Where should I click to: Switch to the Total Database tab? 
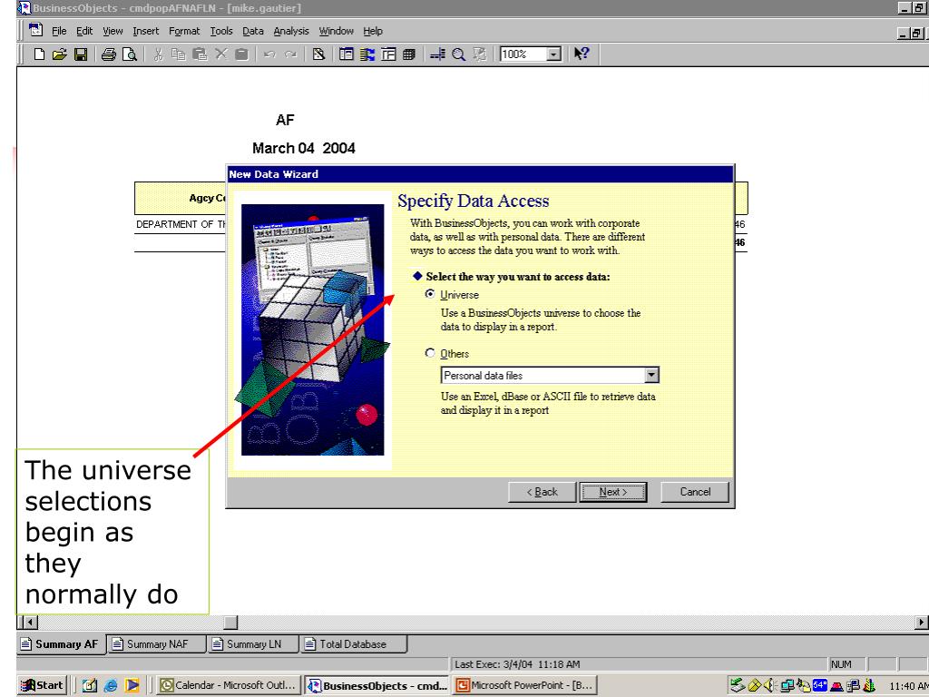click(x=353, y=644)
